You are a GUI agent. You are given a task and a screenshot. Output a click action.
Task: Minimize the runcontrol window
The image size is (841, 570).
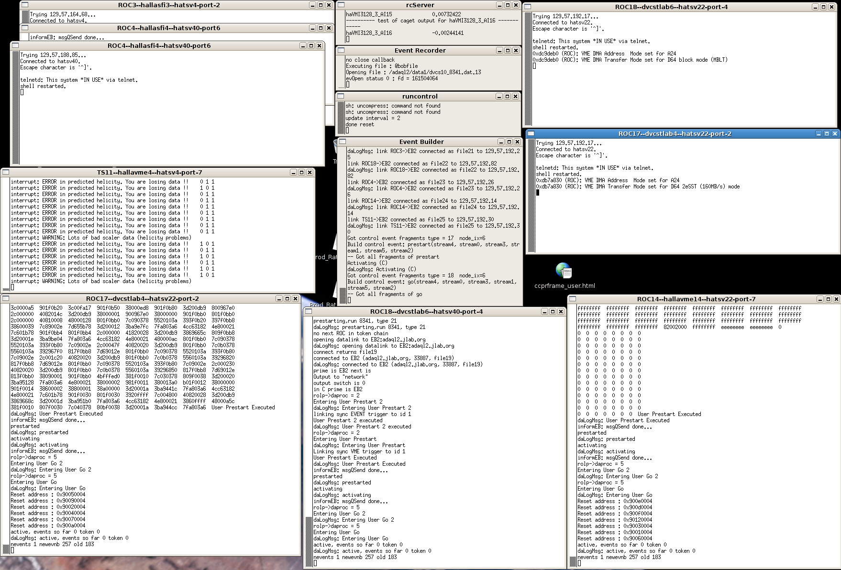pyautogui.click(x=499, y=97)
